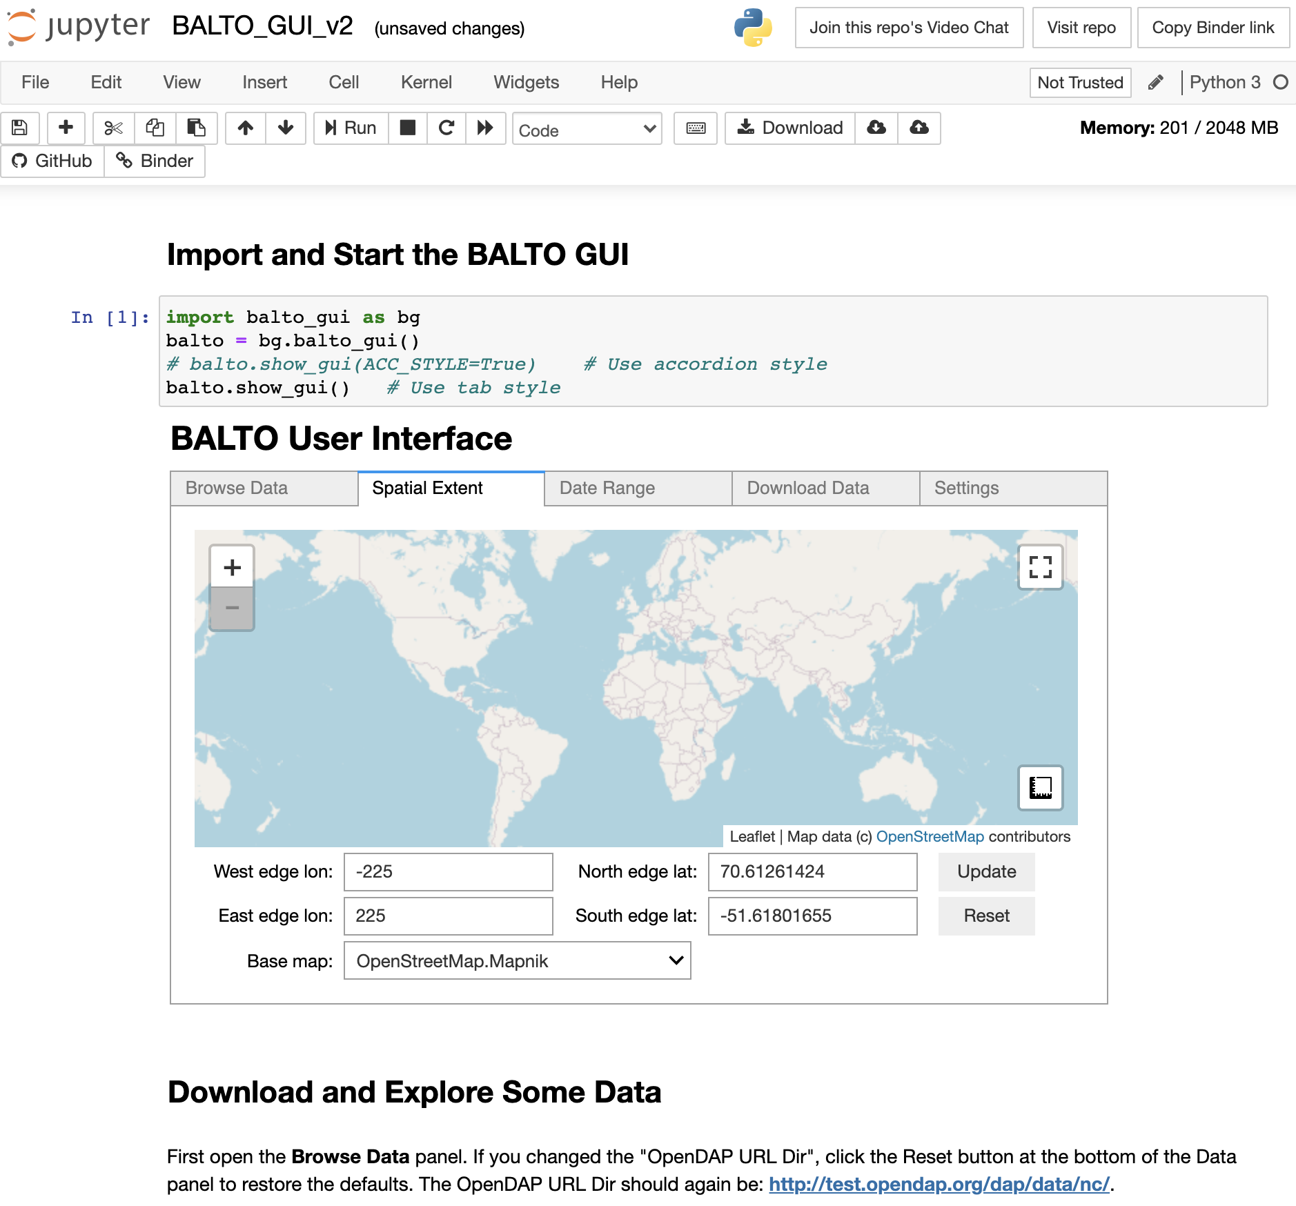This screenshot has width=1296, height=1206.
Task: Click the kernel idle indicator circle
Action: click(1281, 83)
